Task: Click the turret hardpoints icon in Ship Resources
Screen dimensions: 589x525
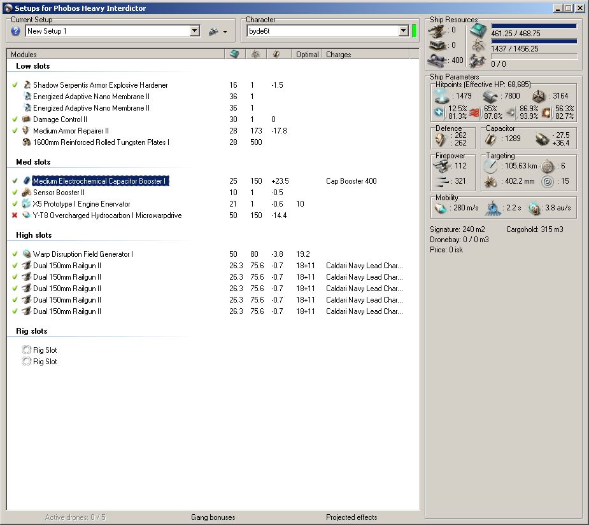Action: [x=437, y=31]
